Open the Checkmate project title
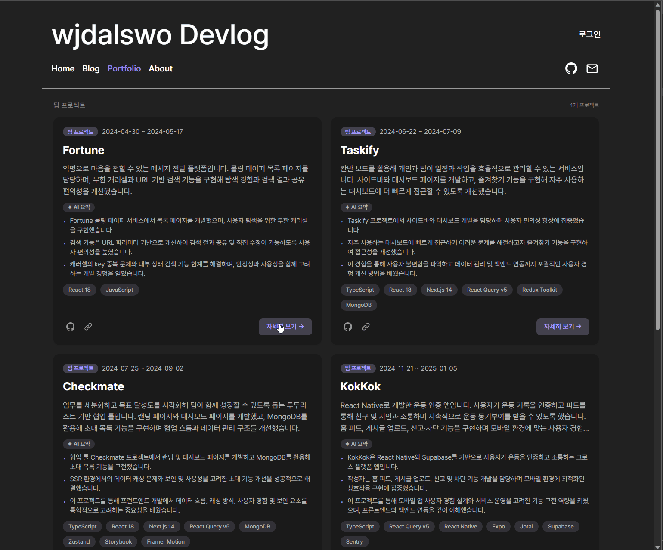The width and height of the screenshot is (663, 550). 93,386
